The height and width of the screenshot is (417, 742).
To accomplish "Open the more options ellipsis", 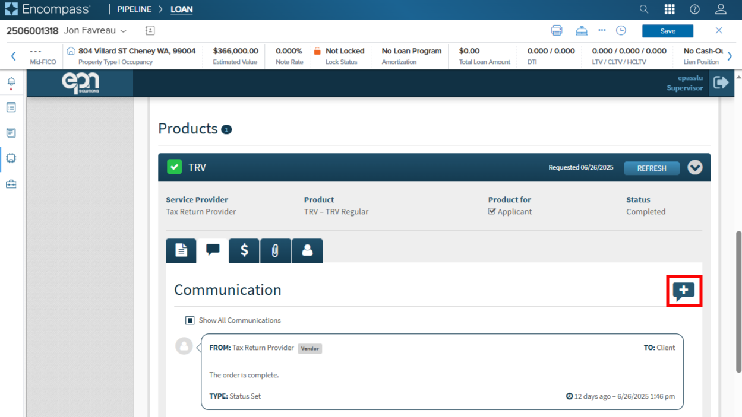I will coord(602,30).
